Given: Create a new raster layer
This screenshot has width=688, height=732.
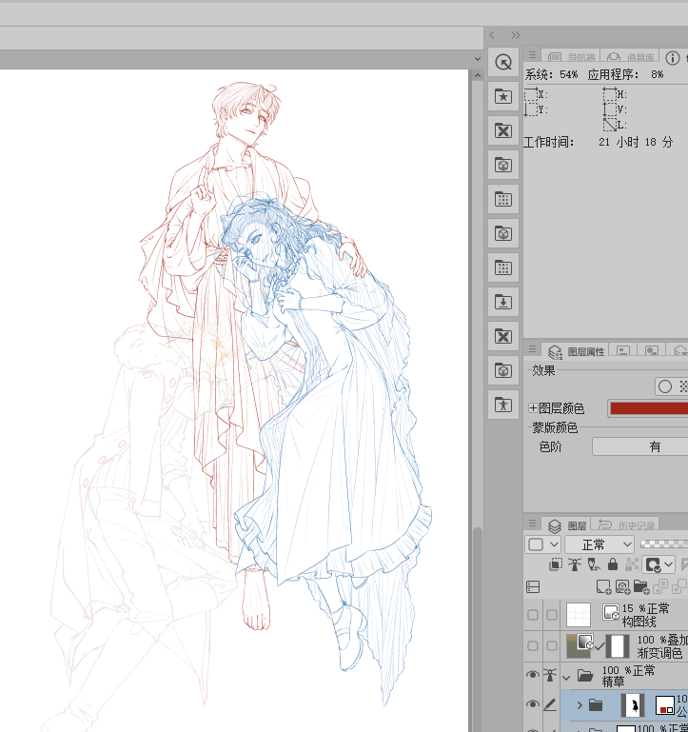Looking at the screenshot, I should click(x=603, y=587).
